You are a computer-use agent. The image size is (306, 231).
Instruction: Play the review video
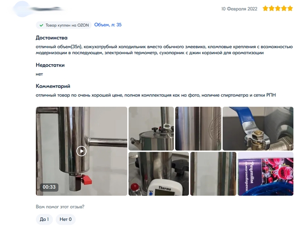pyautogui.click(x=81, y=151)
